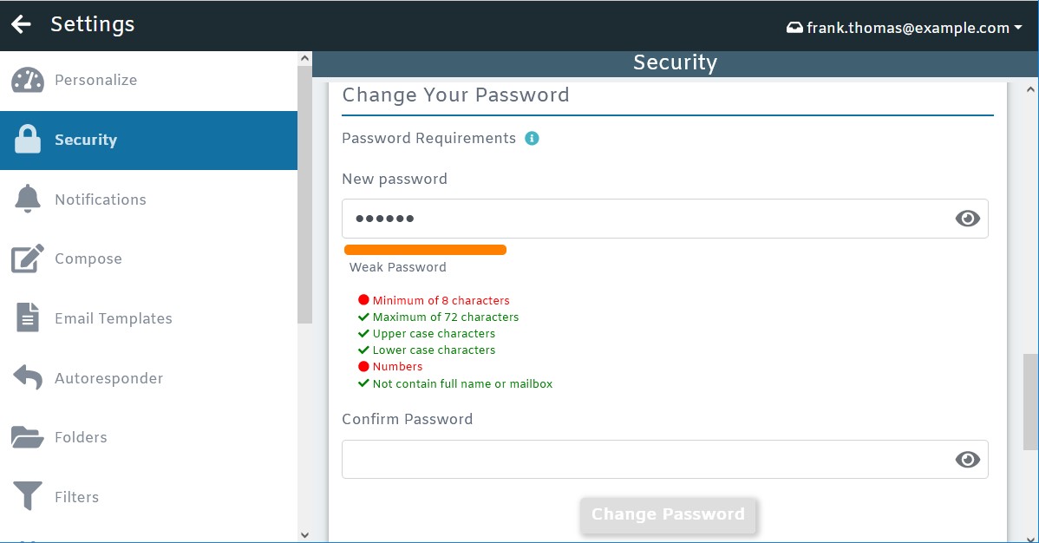Open the Folders icon in sidebar
The width and height of the screenshot is (1039, 543).
[27, 437]
